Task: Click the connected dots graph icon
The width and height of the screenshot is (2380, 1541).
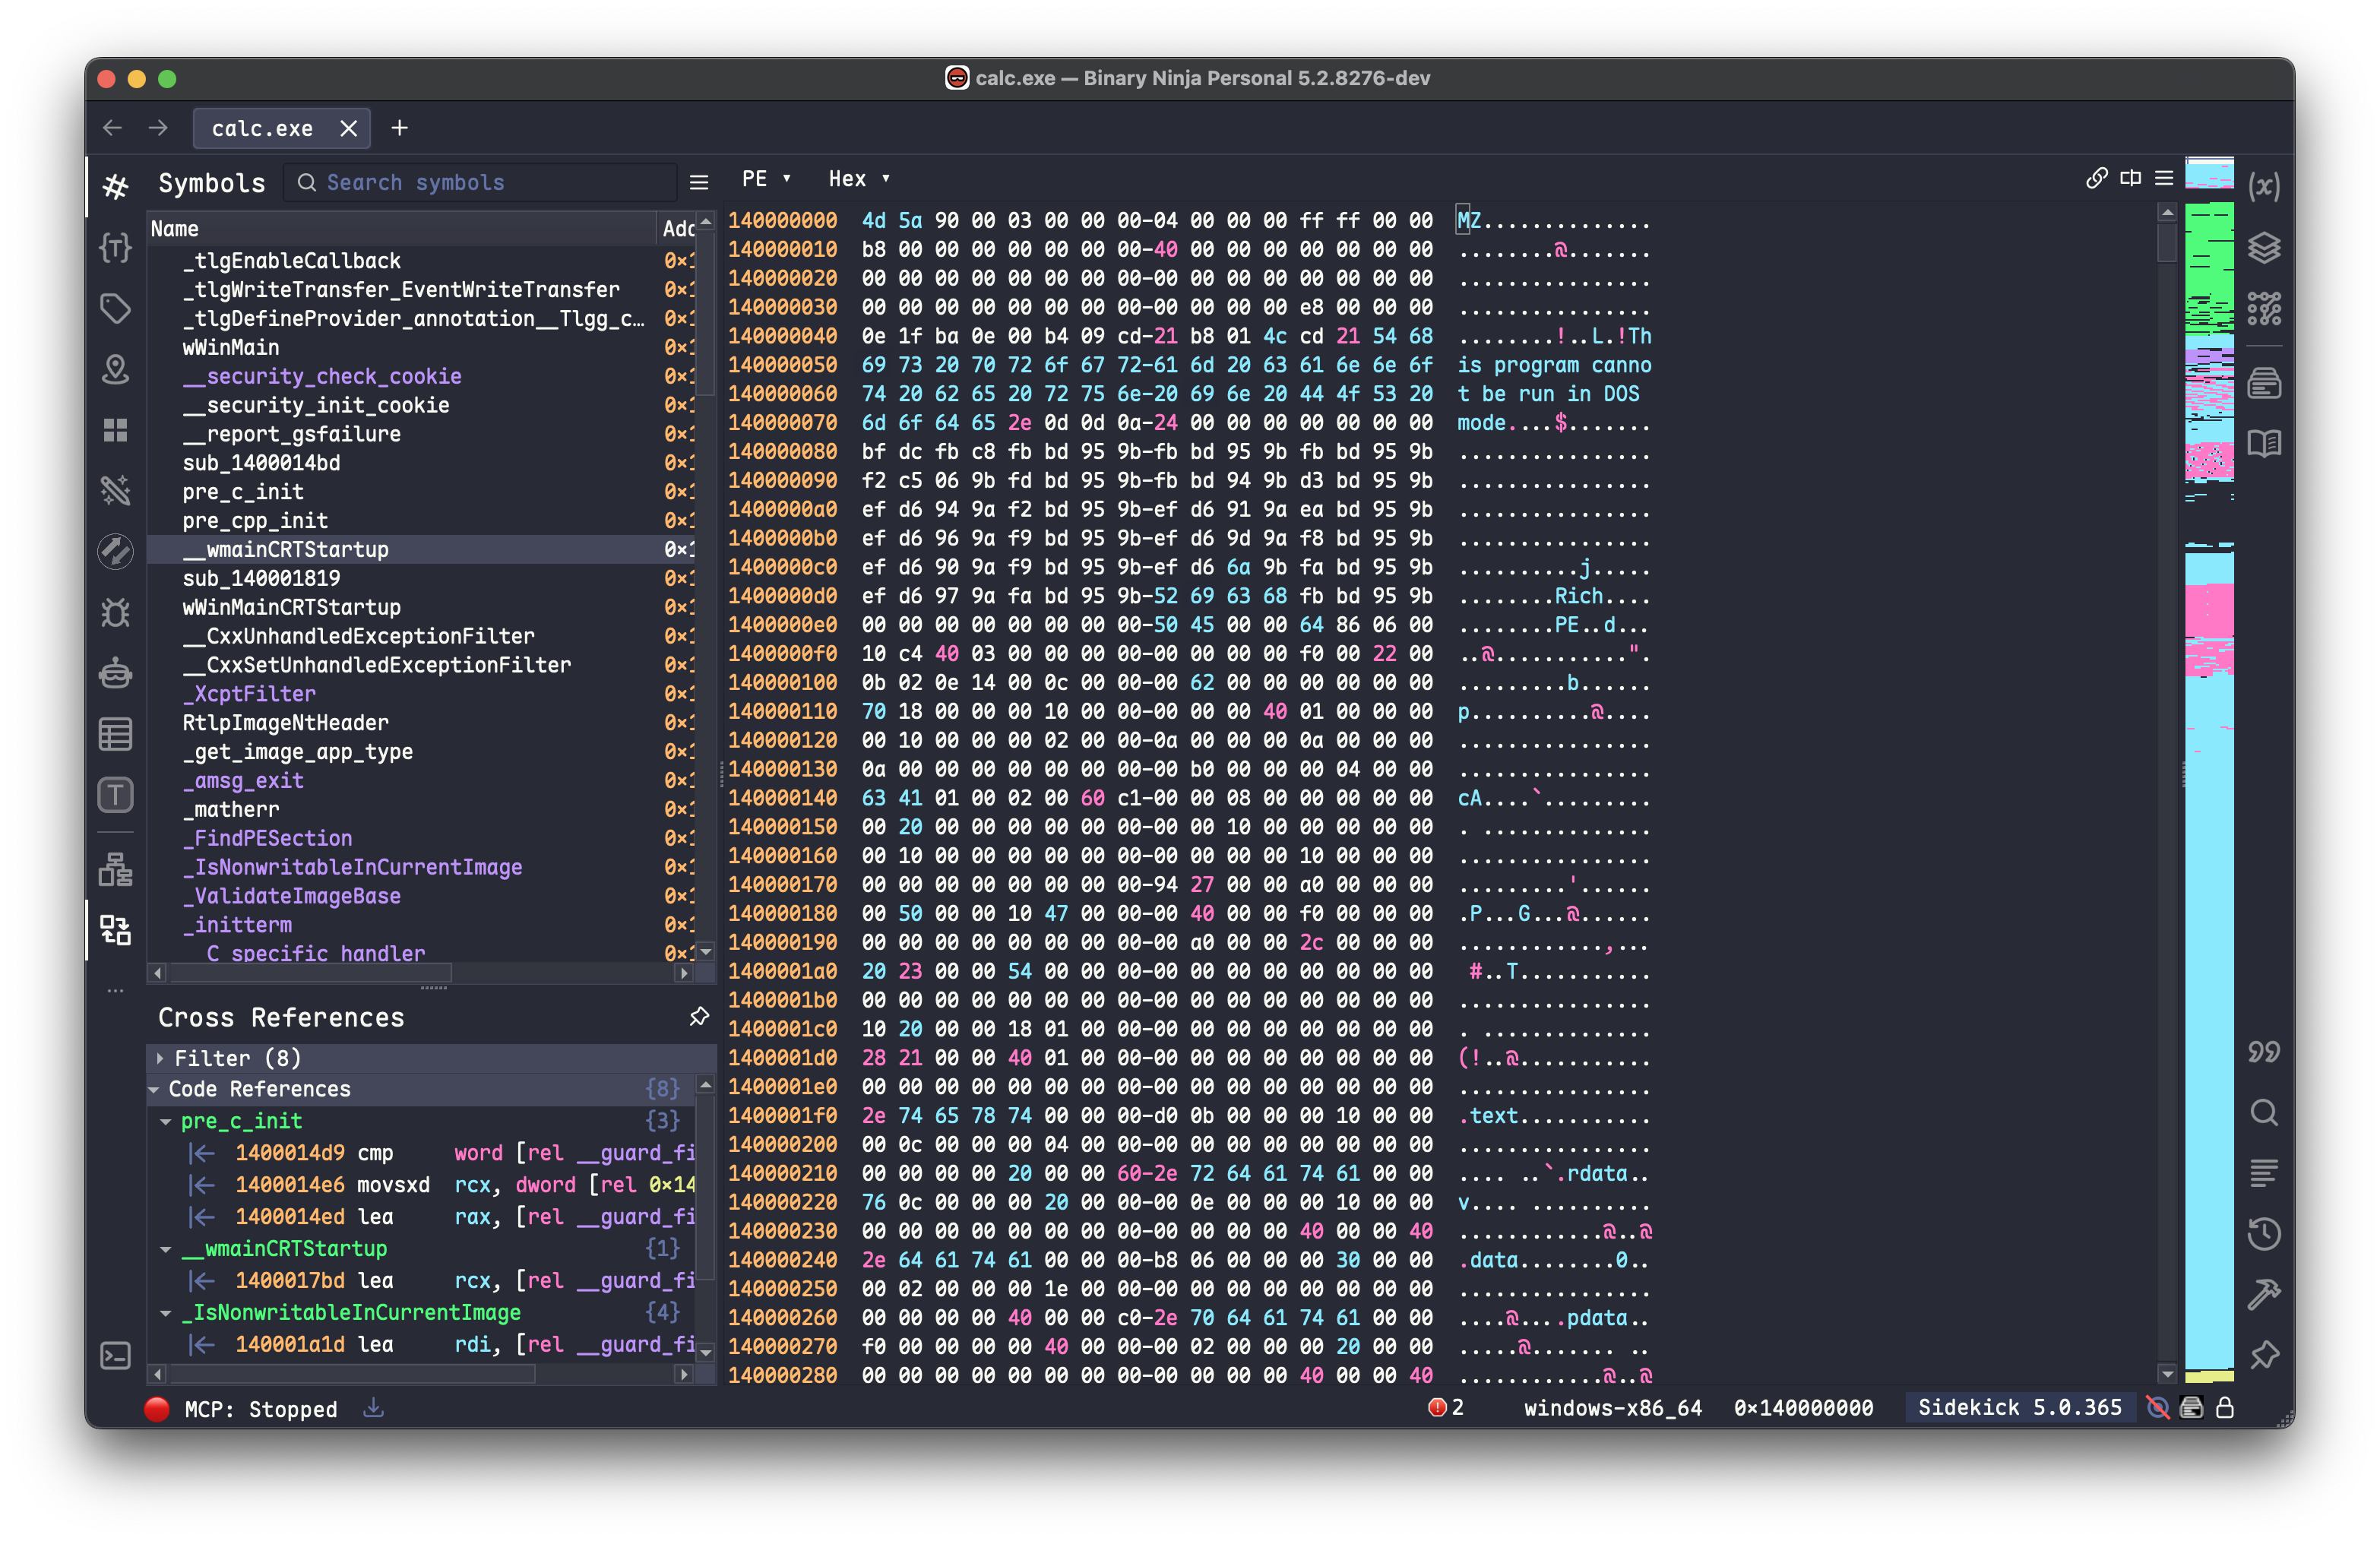Action: coord(2264,308)
